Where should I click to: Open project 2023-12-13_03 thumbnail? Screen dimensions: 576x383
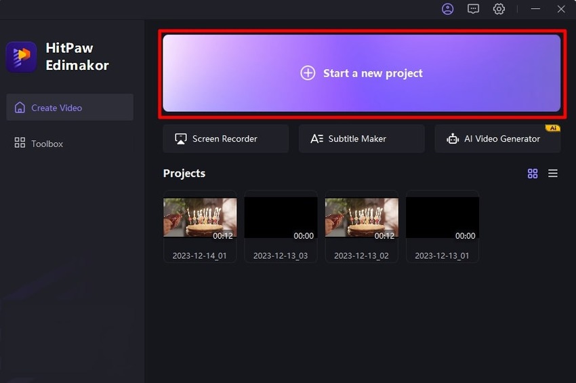281,218
